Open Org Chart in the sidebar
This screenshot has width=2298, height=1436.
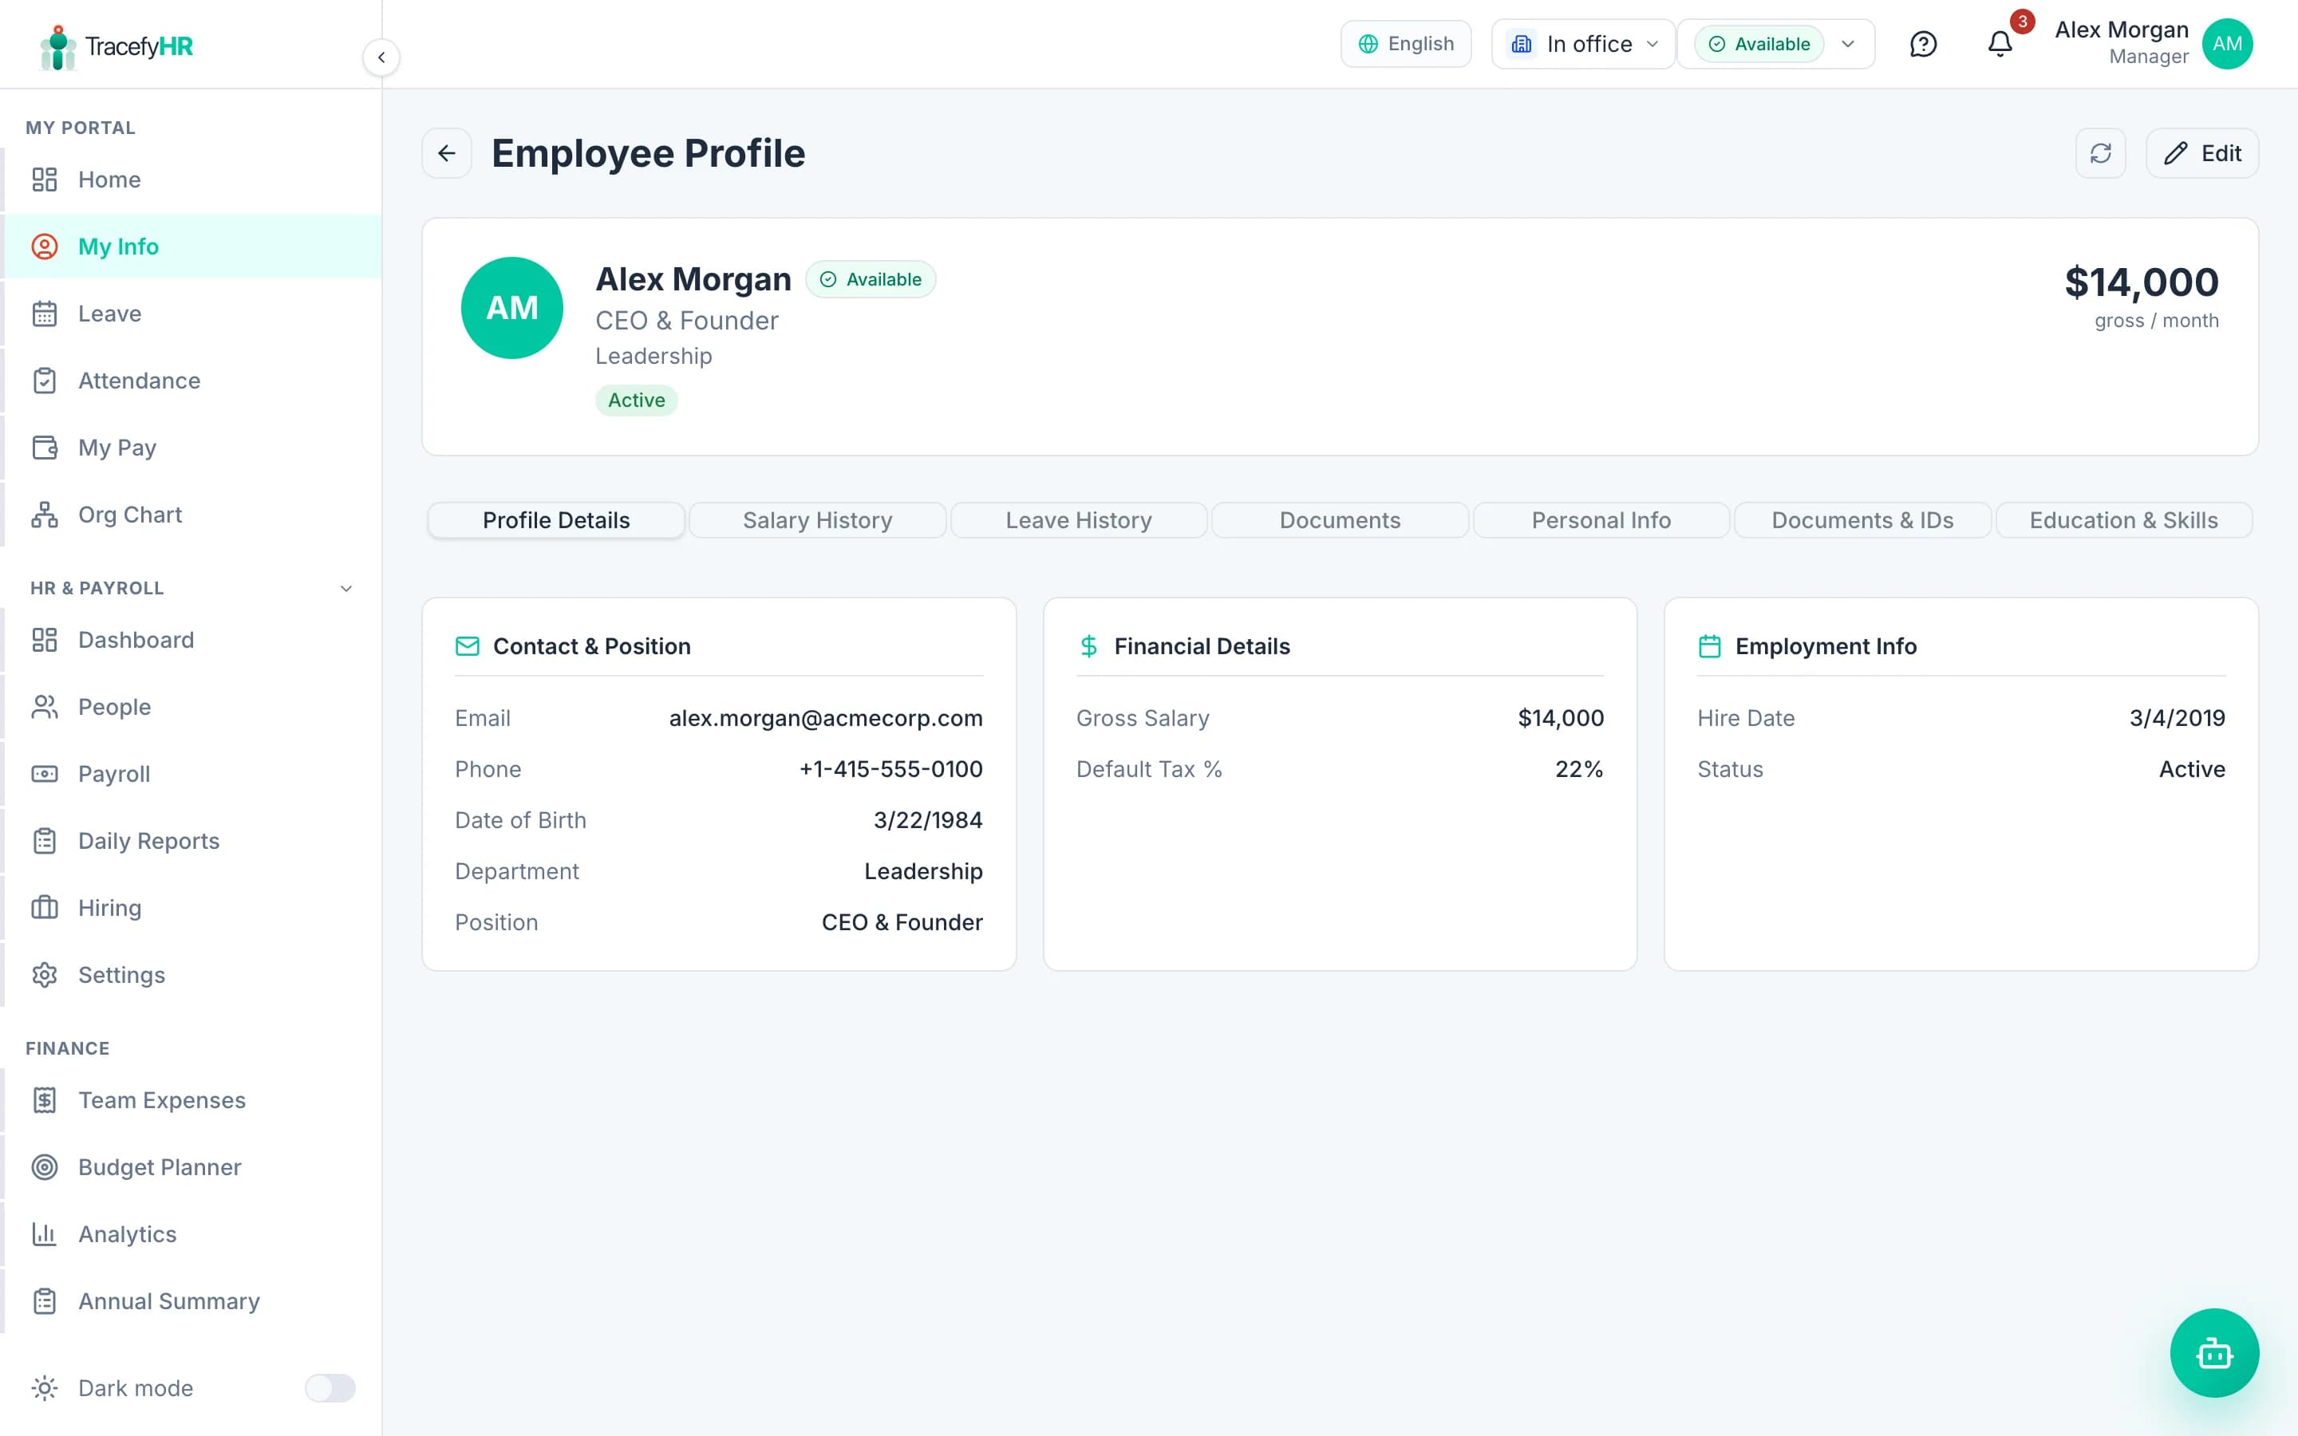tap(191, 515)
